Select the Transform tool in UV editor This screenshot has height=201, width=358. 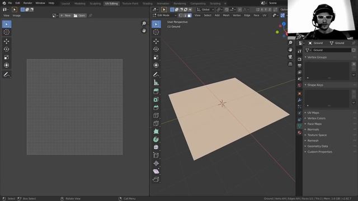point(7,65)
